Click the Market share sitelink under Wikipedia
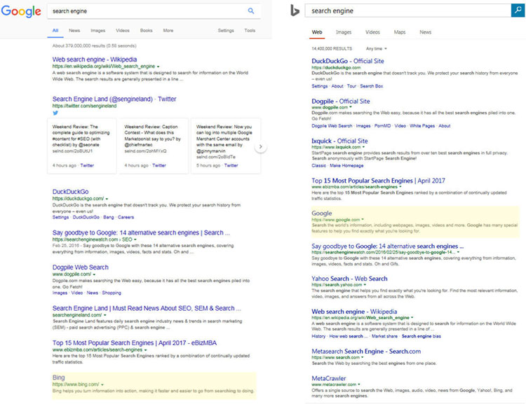The height and width of the screenshot is (404, 526). [384, 336]
